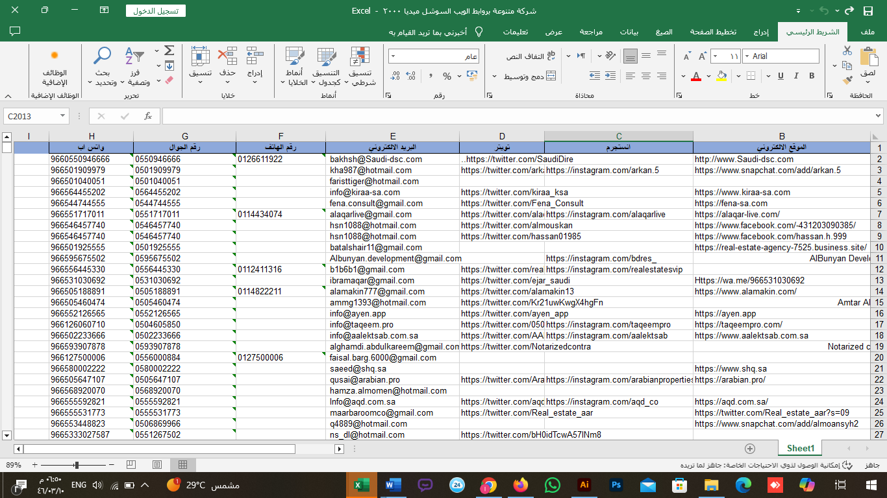Open the Twitter link for kiraa_ksa
887x498 pixels.
coord(514,193)
